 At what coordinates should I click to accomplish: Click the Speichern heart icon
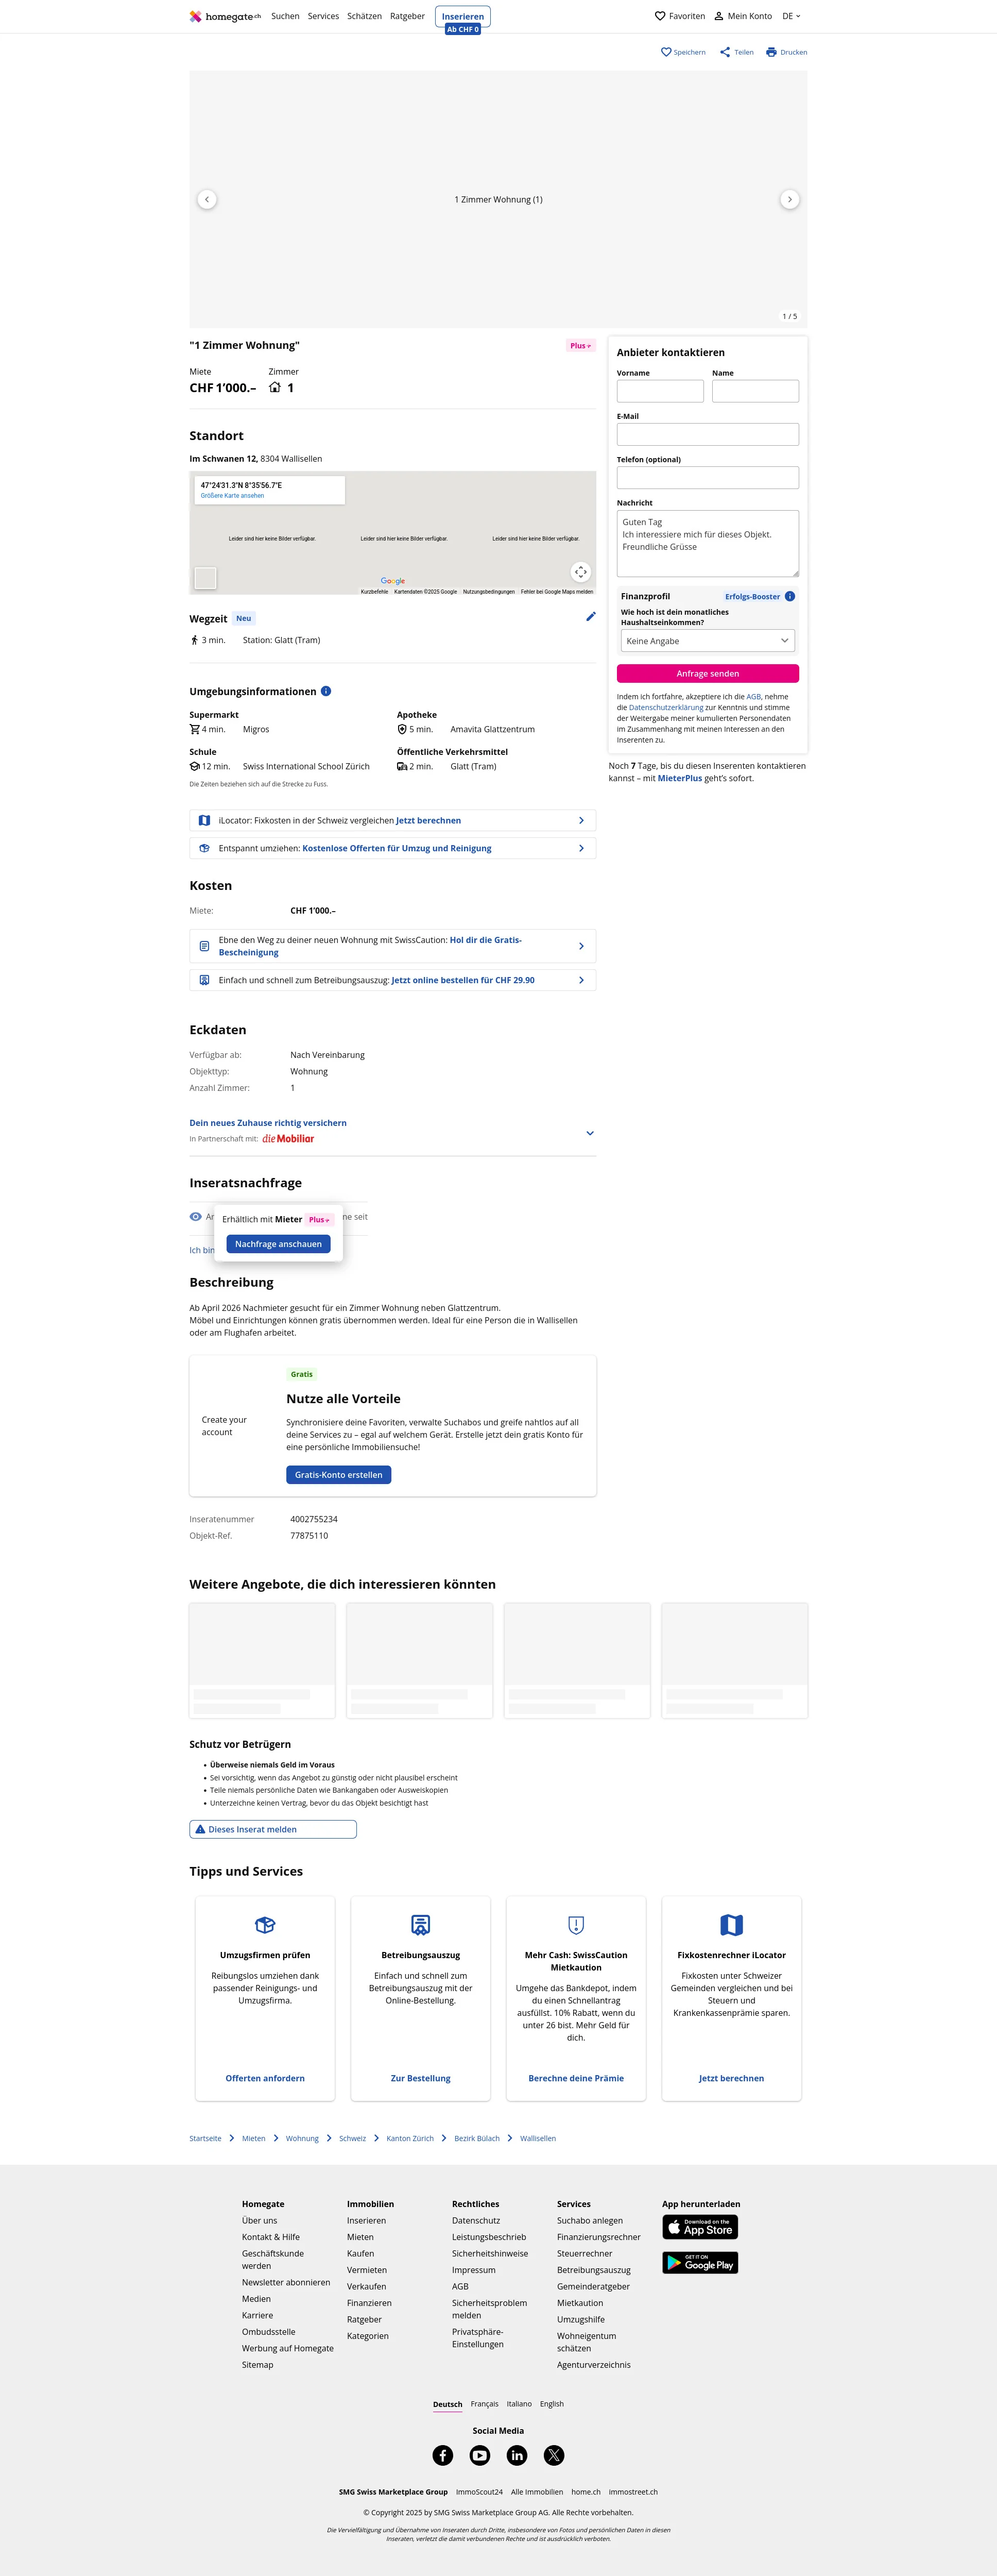click(x=666, y=52)
